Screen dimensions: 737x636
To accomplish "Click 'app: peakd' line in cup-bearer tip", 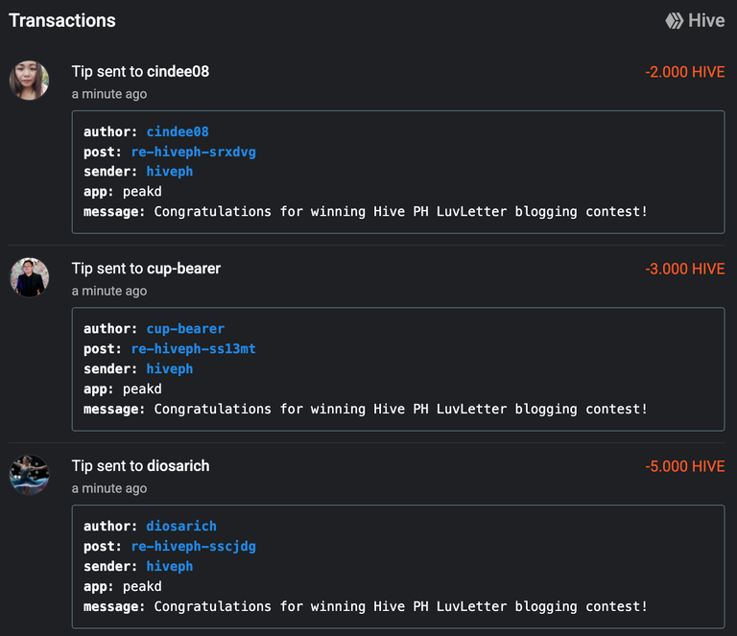I will pyautogui.click(x=123, y=389).
